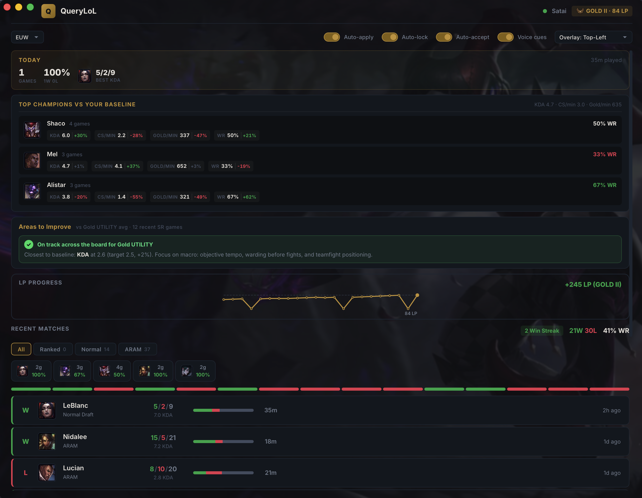Viewport: 642px width, 498px height.
Task: Toggle the Auto-lock switch
Action: [390, 37]
